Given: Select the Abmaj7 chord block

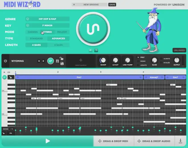Looking at the screenshot, I should point(154,77).
